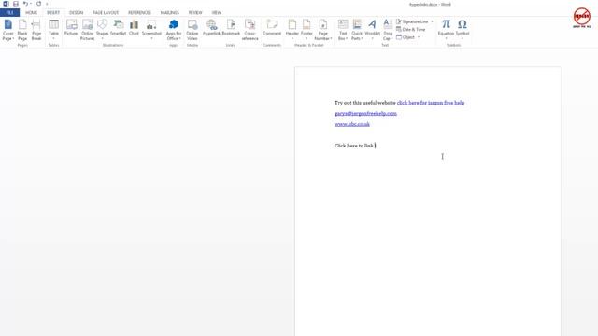This screenshot has height=336, width=598.
Task: Switch to the HOME tab
Action: [31, 12]
